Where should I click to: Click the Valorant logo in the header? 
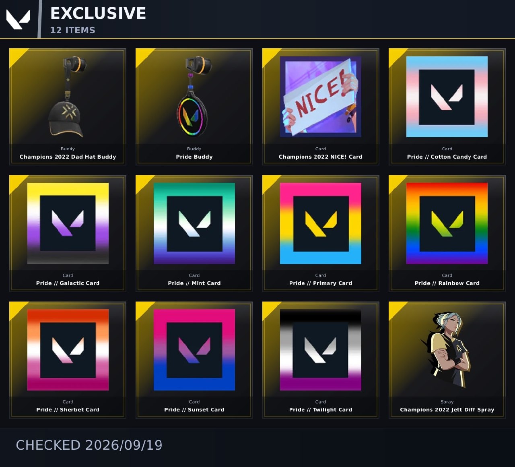pos(18,19)
